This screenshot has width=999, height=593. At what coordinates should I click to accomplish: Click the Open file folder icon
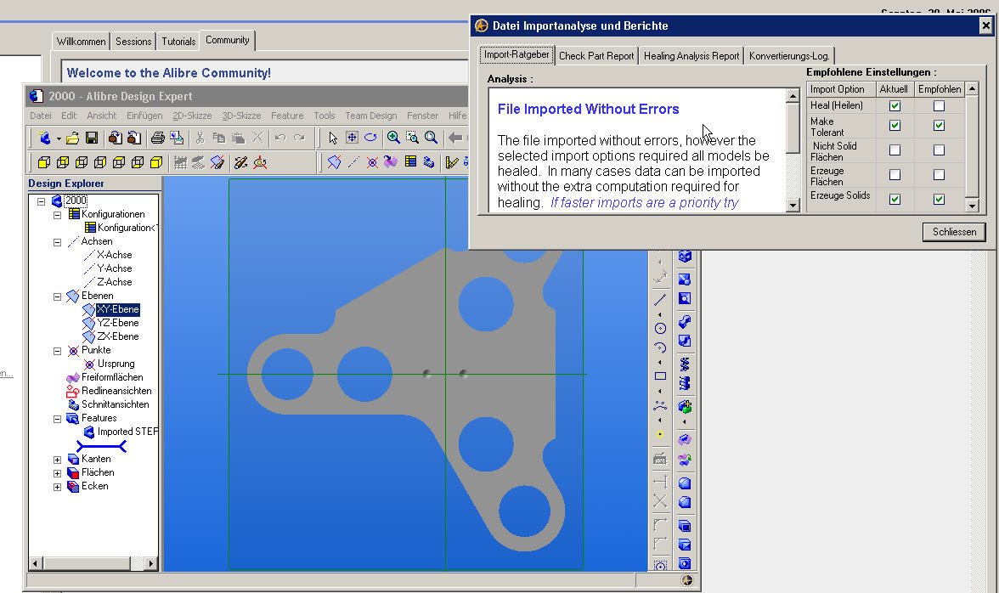73,138
